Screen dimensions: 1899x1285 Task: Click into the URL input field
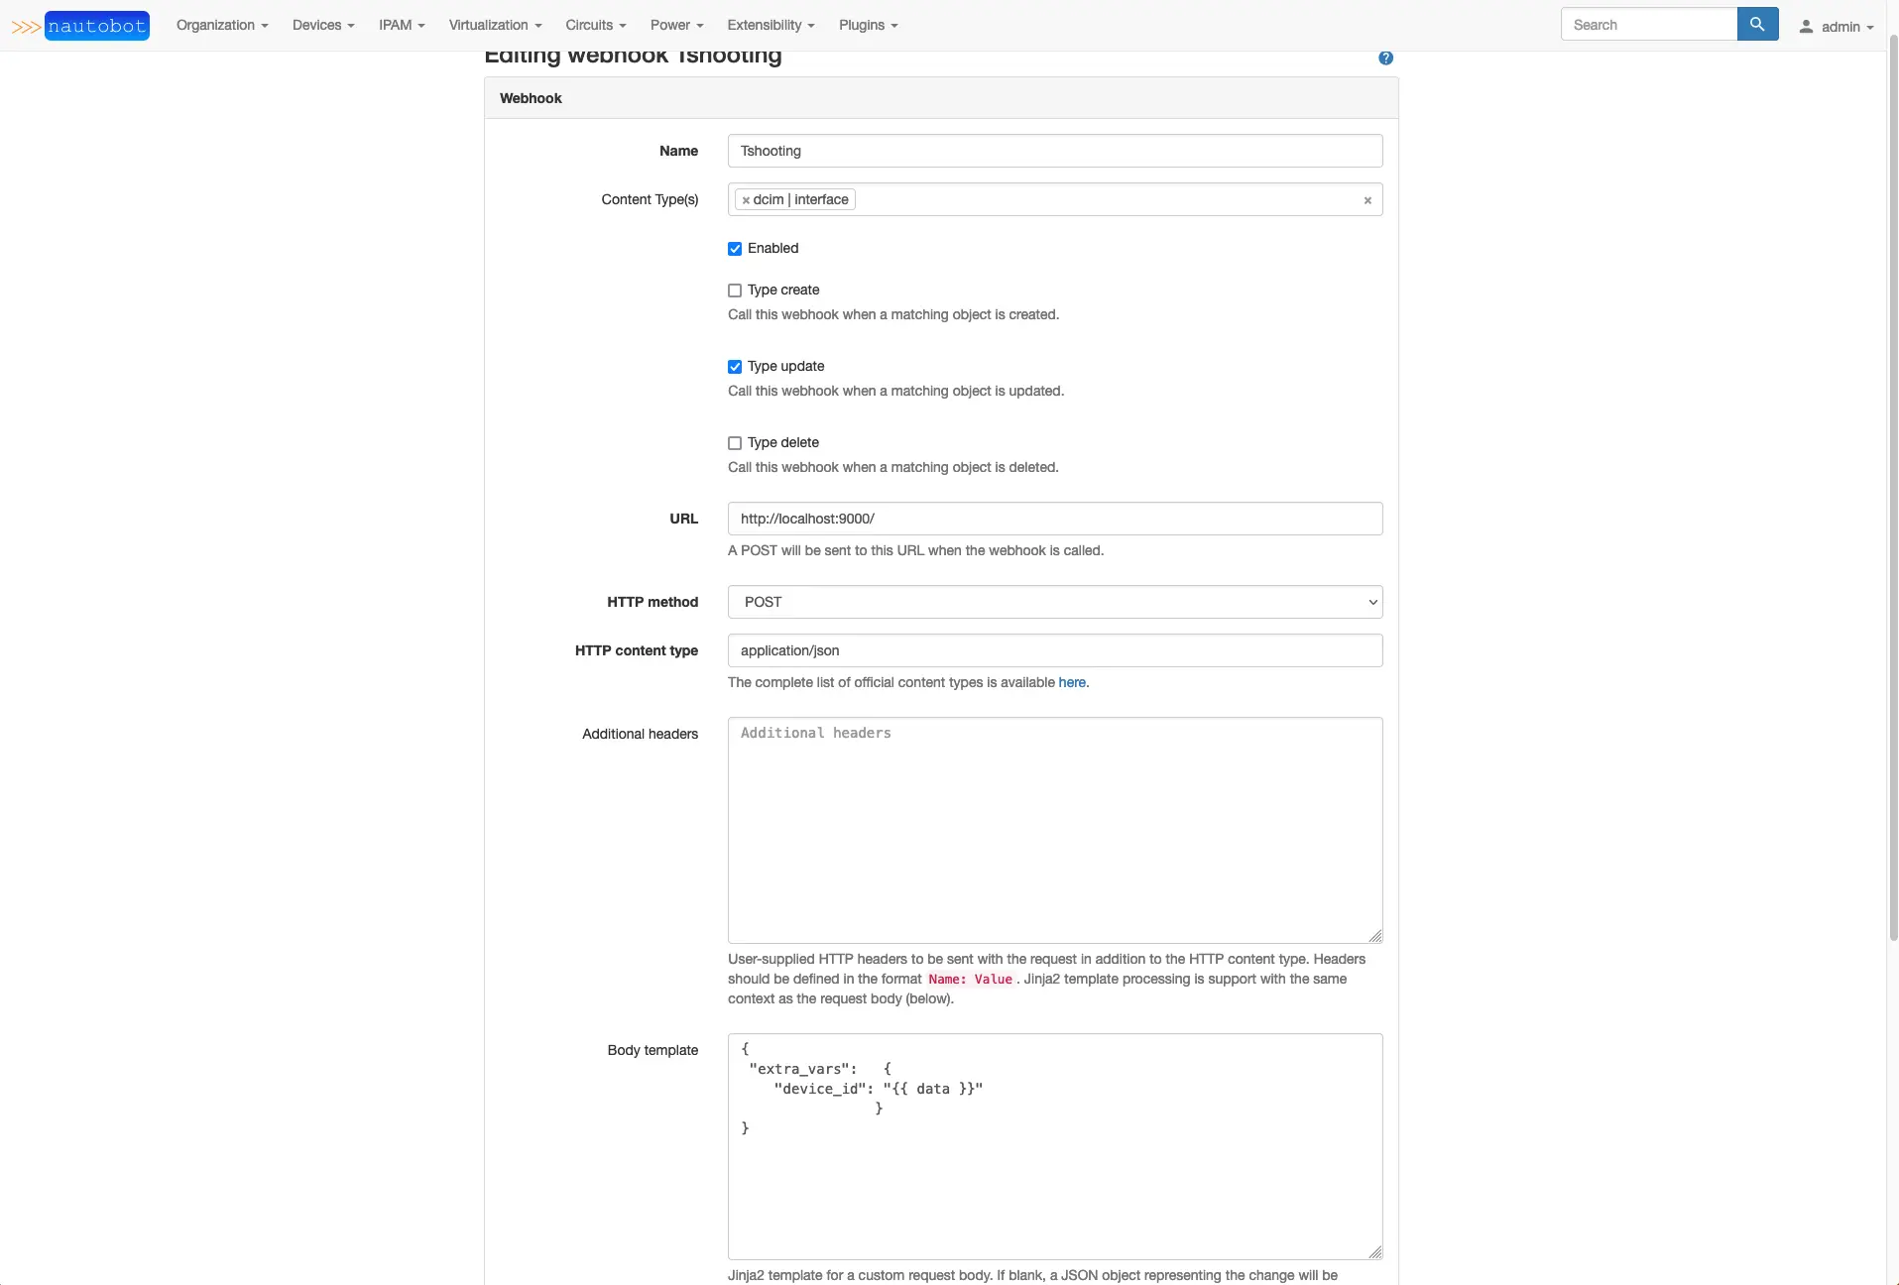(1054, 519)
